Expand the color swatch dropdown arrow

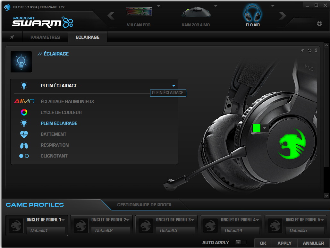[x=265, y=128]
